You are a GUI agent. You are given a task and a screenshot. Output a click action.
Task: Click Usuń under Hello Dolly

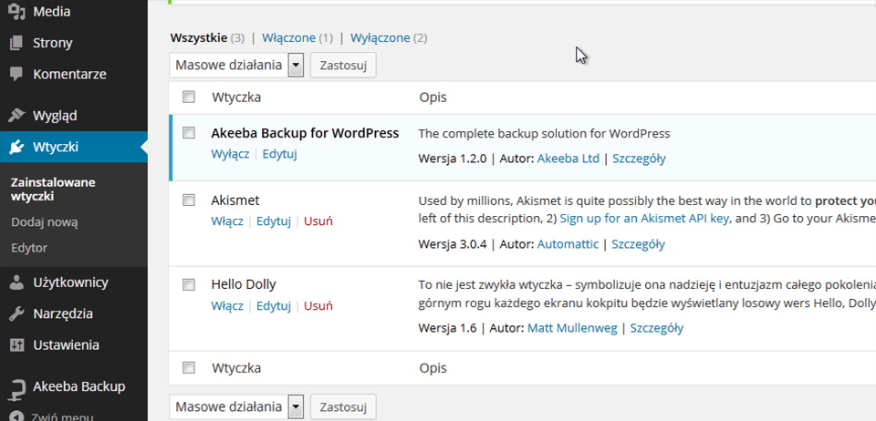(x=318, y=306)
